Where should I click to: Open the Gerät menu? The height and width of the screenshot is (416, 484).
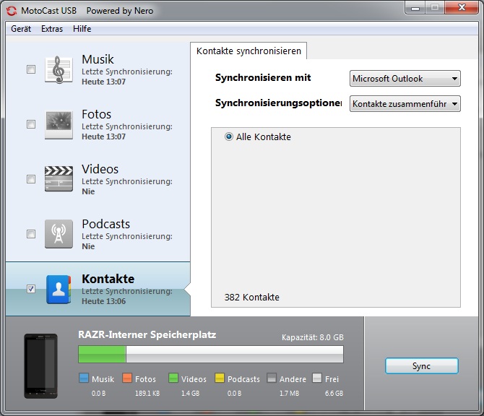point(21,29)
